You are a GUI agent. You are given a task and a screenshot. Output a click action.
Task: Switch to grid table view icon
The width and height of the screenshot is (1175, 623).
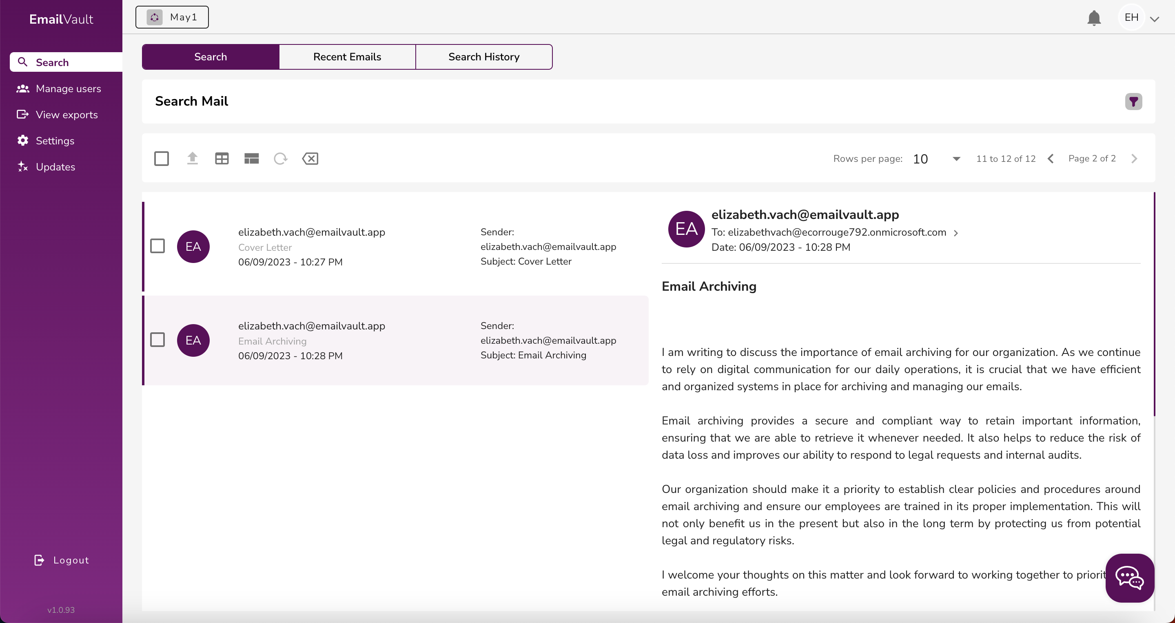point(221,158)
